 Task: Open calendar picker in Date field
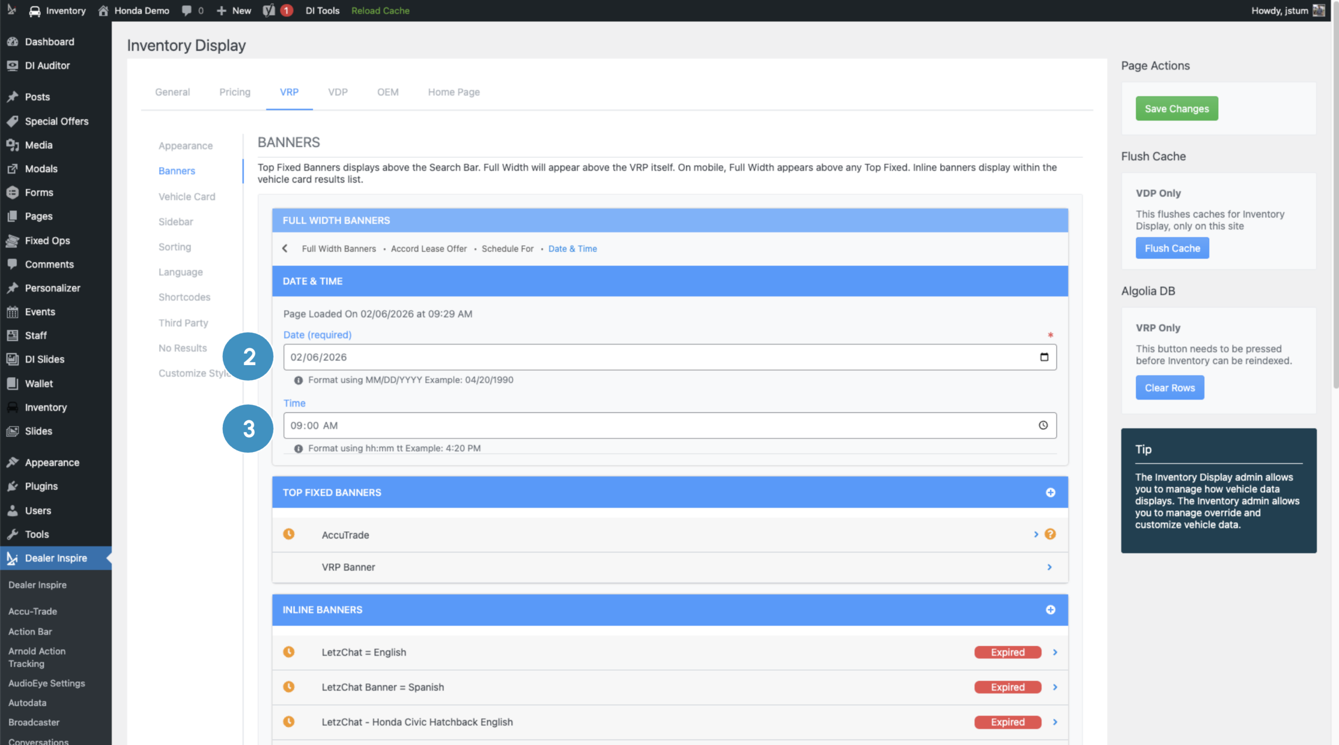(x=1044, y=357)
